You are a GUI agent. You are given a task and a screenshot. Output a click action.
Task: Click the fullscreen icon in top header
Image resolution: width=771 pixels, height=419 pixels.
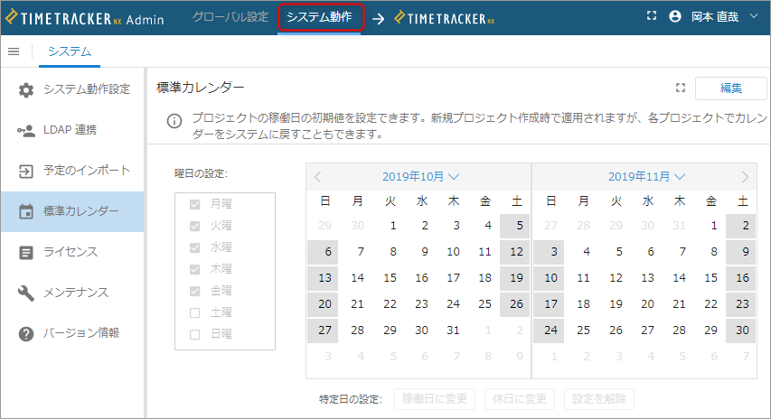[x=652, y=16]
